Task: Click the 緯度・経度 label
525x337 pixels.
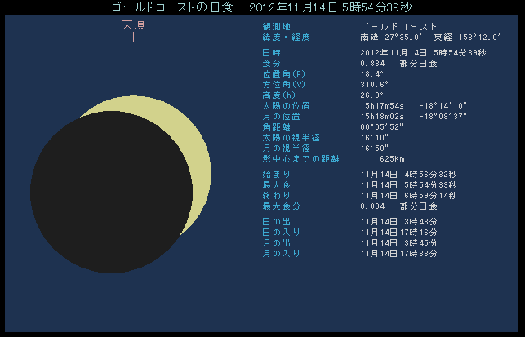Action: (286, 38)
